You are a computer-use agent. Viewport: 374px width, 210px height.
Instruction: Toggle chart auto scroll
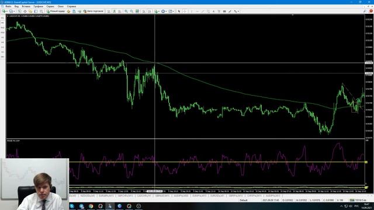tap(144, 11)
